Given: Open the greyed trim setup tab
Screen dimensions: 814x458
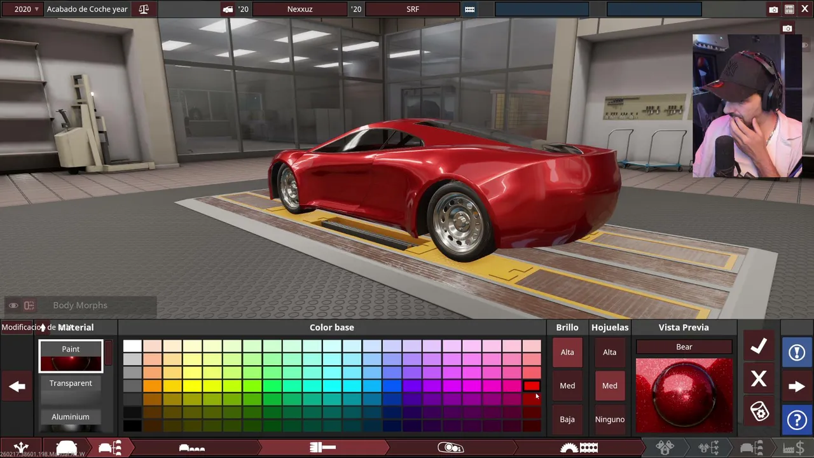Looking at the screenshot, I should [x=752, y=448].
